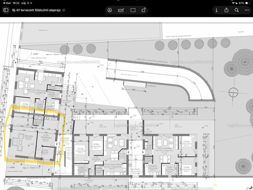Click the Bj-01 tervezett földszinti alaprajz title
253x190 pixels.
(x=36, y=10)
